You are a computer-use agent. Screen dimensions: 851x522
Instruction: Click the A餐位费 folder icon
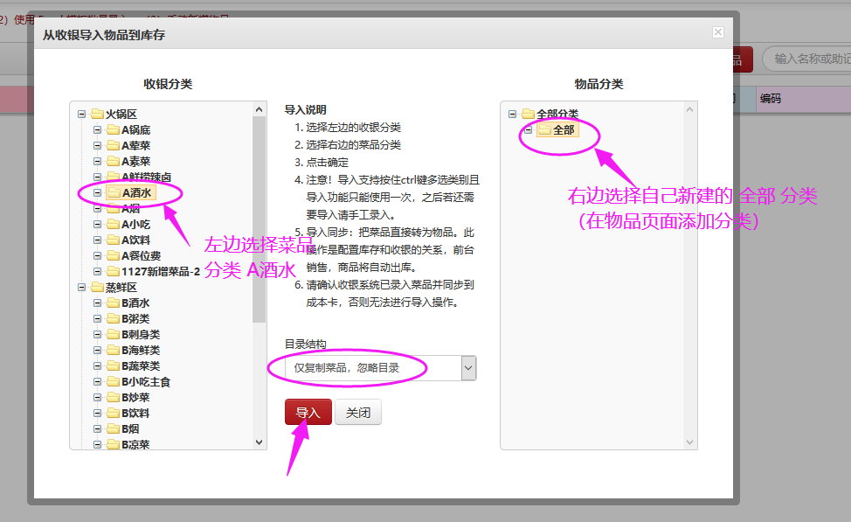tap(113, 255)
